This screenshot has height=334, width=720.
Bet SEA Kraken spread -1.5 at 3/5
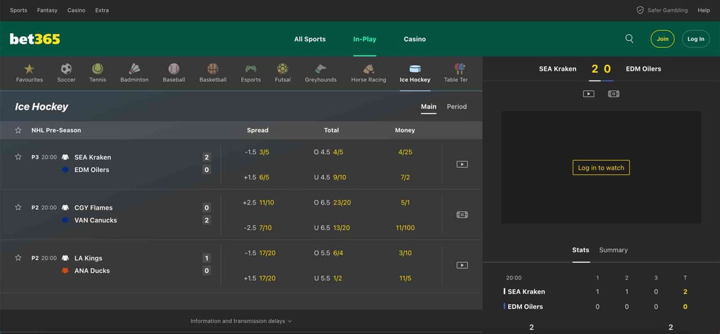[257, 152]
